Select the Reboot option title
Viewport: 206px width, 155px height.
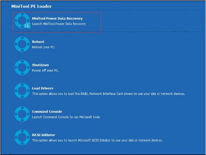coord(38,42)
